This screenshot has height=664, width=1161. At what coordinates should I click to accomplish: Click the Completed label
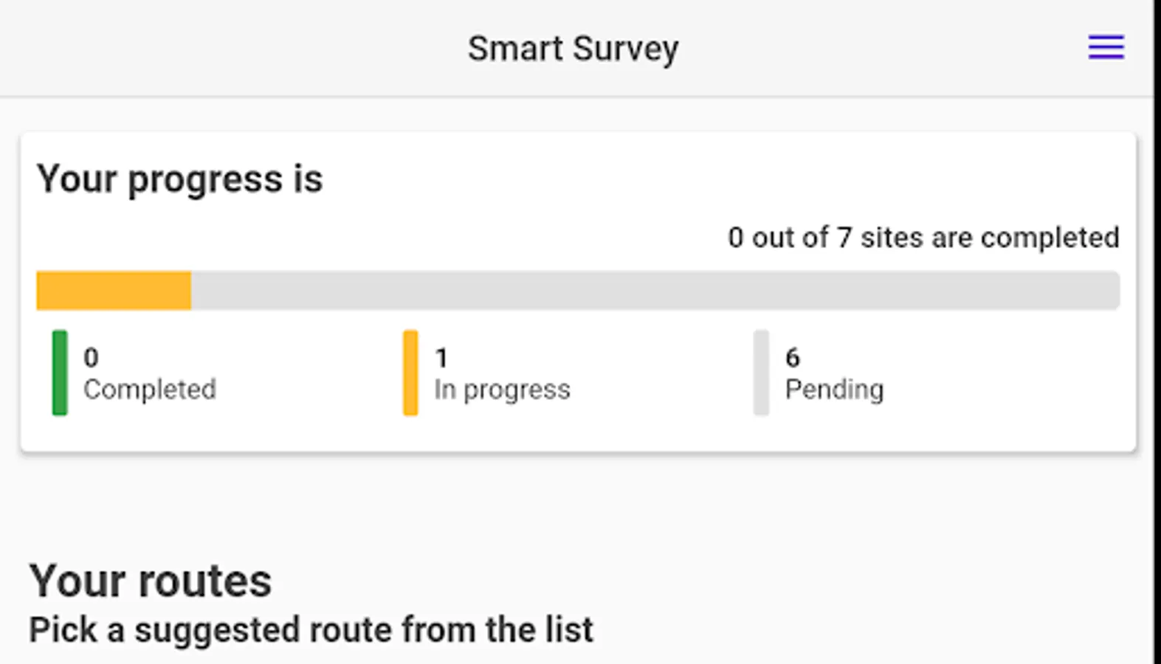pos(149,389)
